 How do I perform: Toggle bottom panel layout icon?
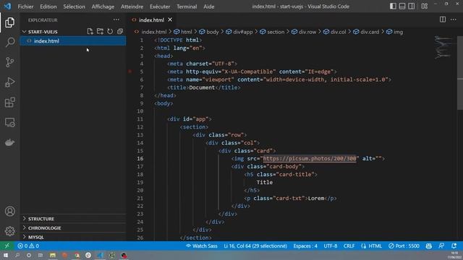tap(402, 6)
